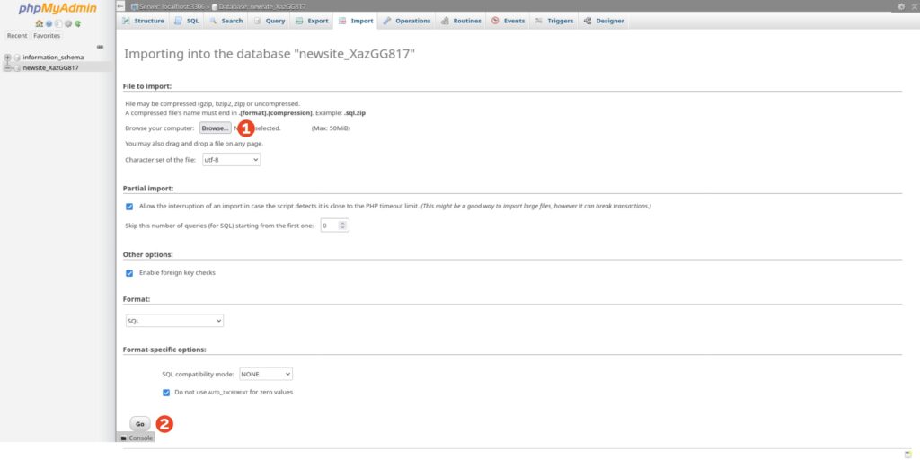Click the newsite_XazGG817 database icon in tree
Image resolution: width=920 pixels, height=469 pixels.
(17, 68)
